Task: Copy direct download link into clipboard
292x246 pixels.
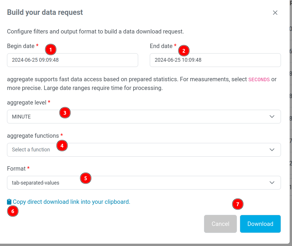Action: [x=71, y=202]
